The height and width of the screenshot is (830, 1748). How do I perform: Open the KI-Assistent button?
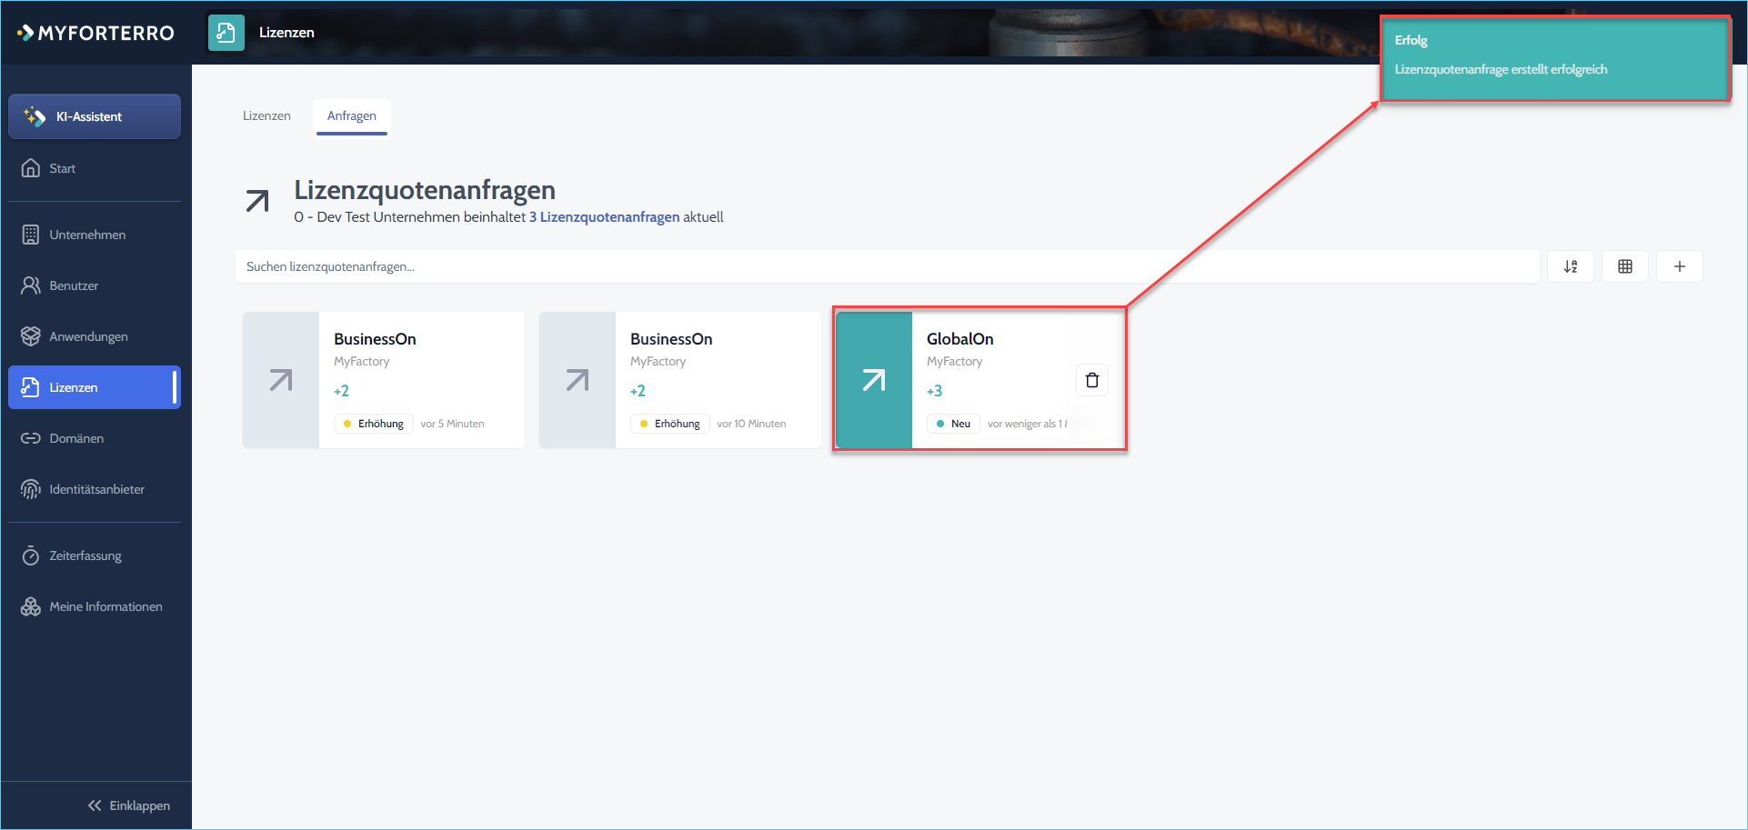coord(95,116)
